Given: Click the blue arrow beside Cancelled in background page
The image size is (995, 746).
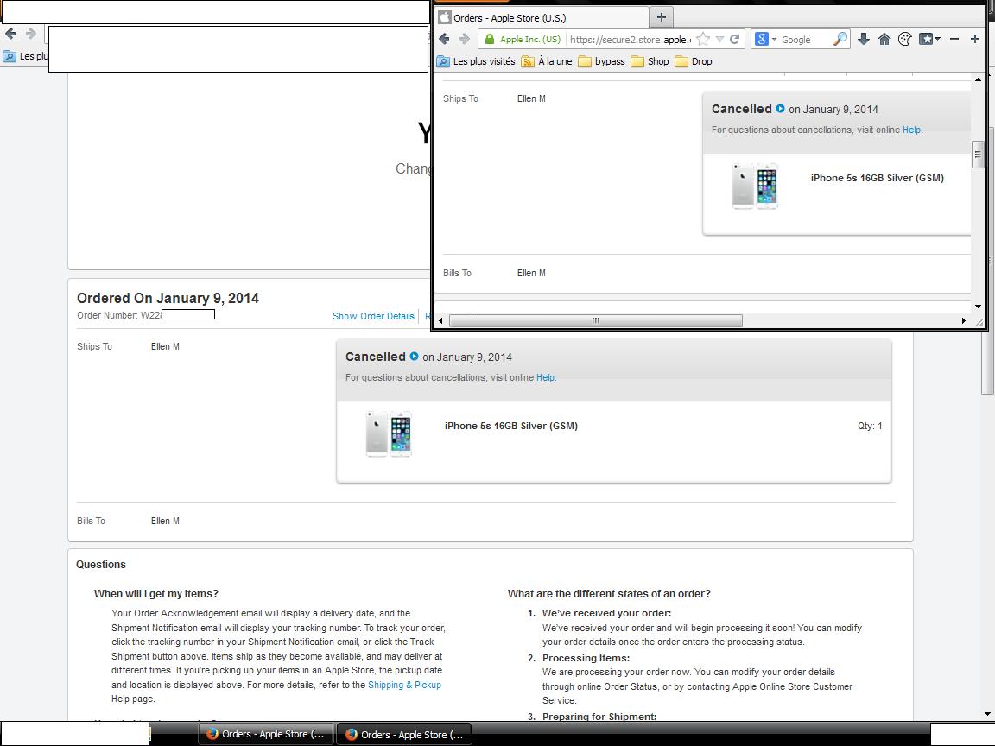Looking at the screenshot, I should coord(414,357).
